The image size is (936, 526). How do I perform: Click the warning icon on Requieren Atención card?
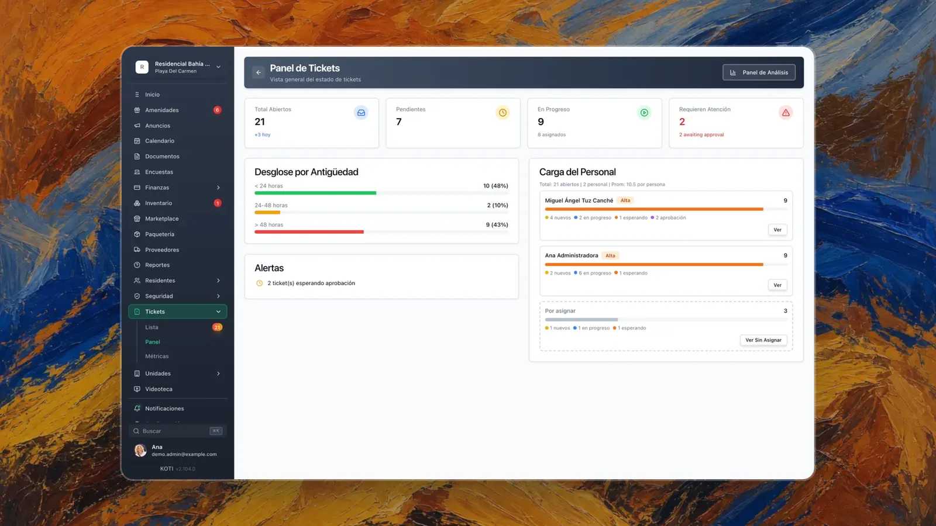point(786,113)
